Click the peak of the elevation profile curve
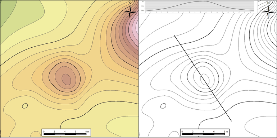Image resolution: width=277 pixels, height=138 pixels. coord(201,1)
